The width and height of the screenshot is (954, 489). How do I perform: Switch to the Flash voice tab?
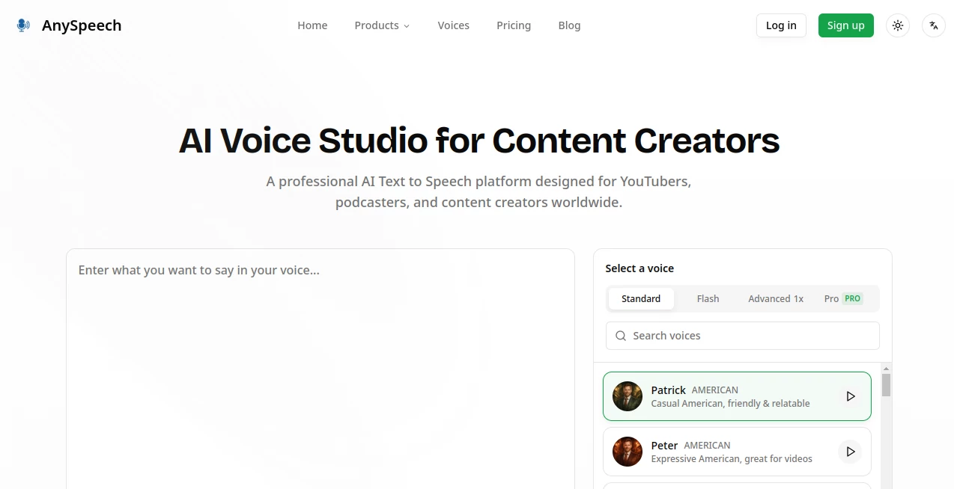(708, 298)
